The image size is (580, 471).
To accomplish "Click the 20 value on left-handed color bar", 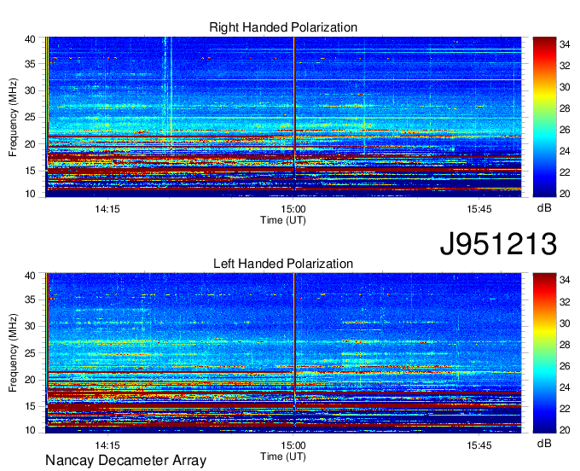I will (x=565, y=430).
